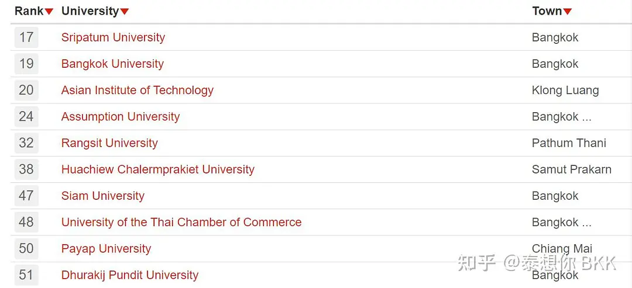
Task: Sort the table by the Town header
Action: (x=547, y=11)
